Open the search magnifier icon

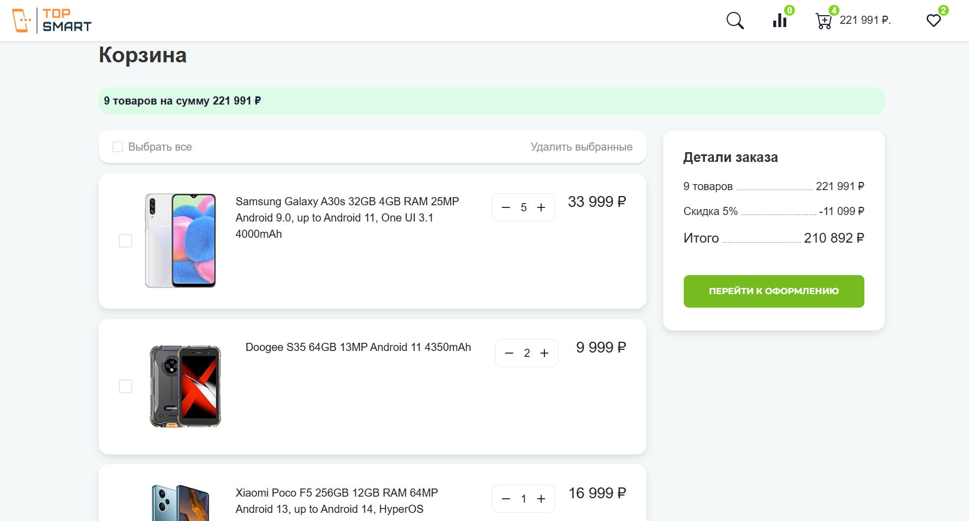point(735,21)
